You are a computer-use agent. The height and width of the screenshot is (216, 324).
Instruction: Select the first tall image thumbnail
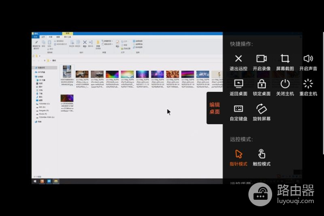coord(67,72)
